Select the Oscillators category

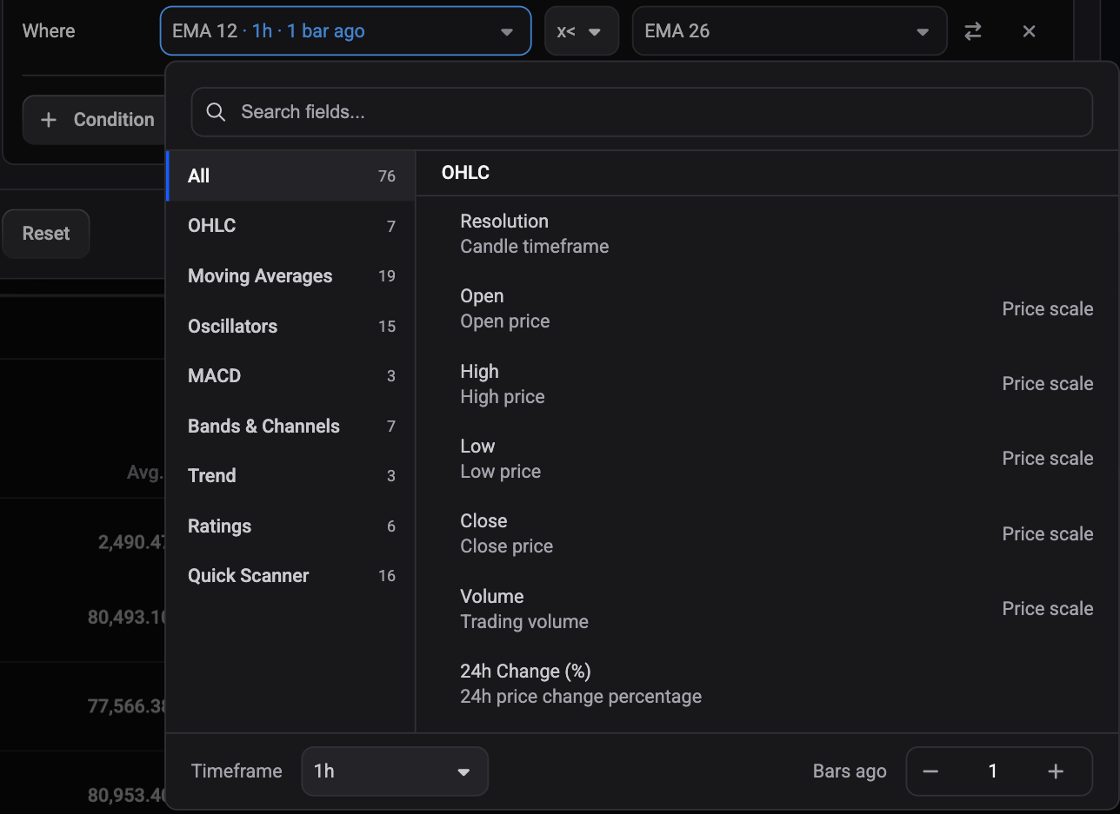pyautogui.click(x=290, y=327)
